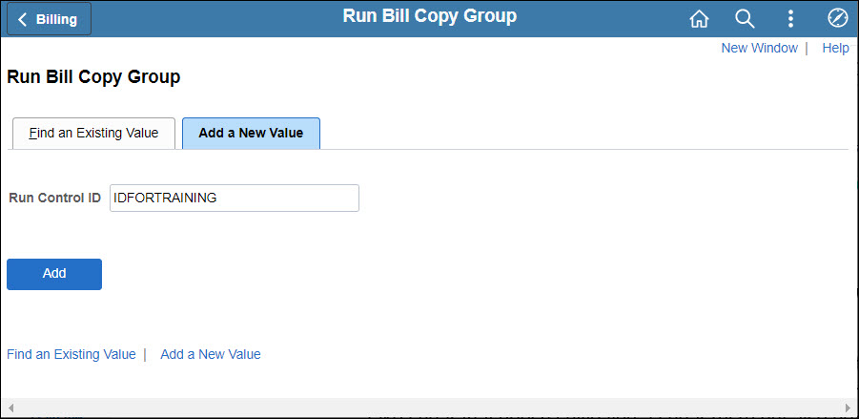The image size is (859, 419).
Task: Click the horizontal scrollbar track
Action: click(x=429, y=408)
